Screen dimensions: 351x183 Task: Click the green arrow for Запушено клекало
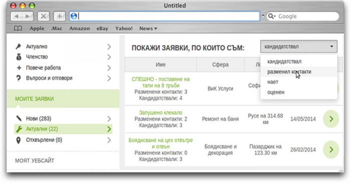click(331, 119)
